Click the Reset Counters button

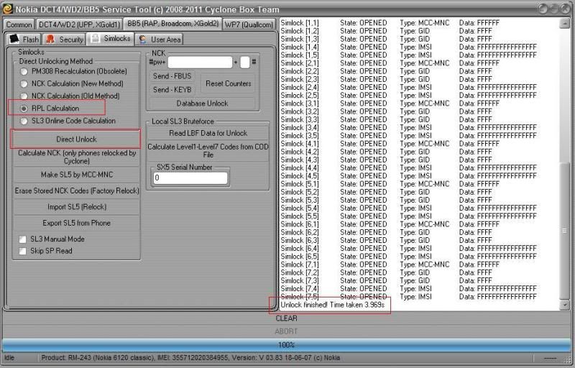pos(228,83)
